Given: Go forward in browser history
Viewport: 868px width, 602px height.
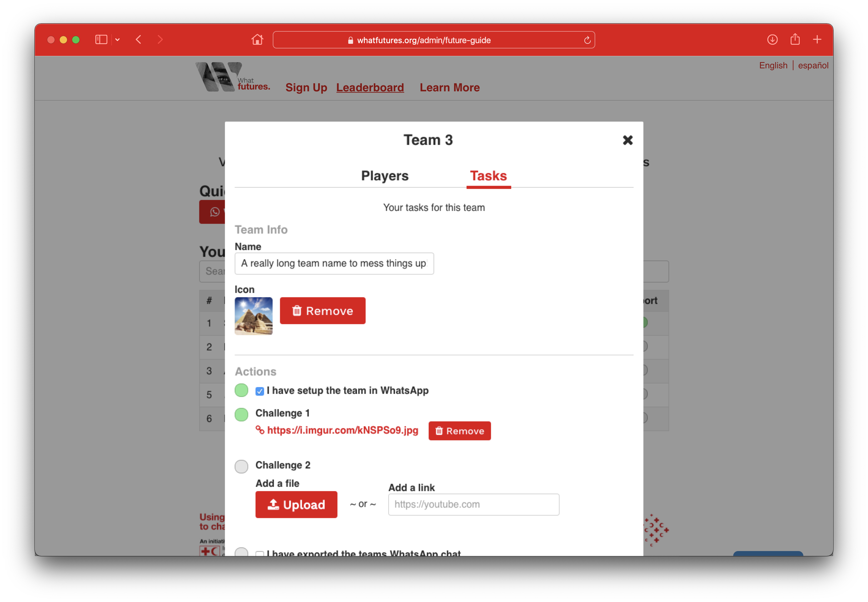Looking at the screenshot, I should [x=160, y=40].
